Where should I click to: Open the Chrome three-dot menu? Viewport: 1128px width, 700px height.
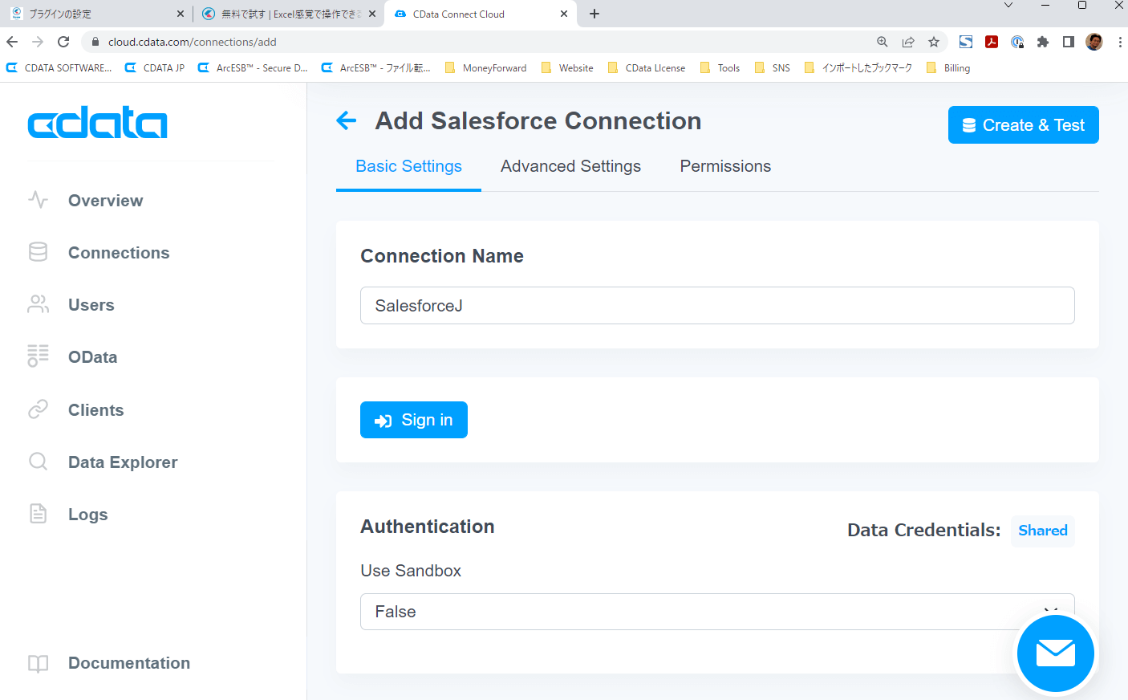pos(1120,42)
